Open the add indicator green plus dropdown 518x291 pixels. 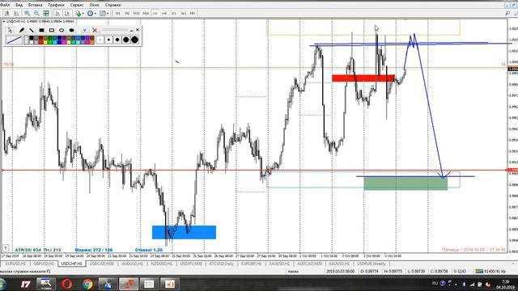(79, 13)
